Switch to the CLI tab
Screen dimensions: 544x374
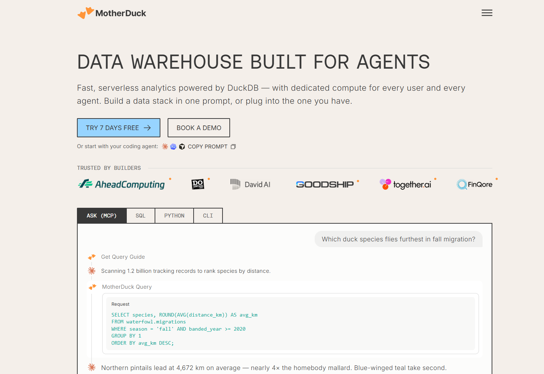point(208,216)
